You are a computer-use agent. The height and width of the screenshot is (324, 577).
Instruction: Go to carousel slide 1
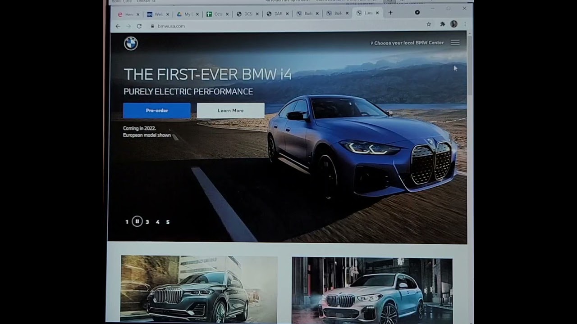(x=127, y=222)
